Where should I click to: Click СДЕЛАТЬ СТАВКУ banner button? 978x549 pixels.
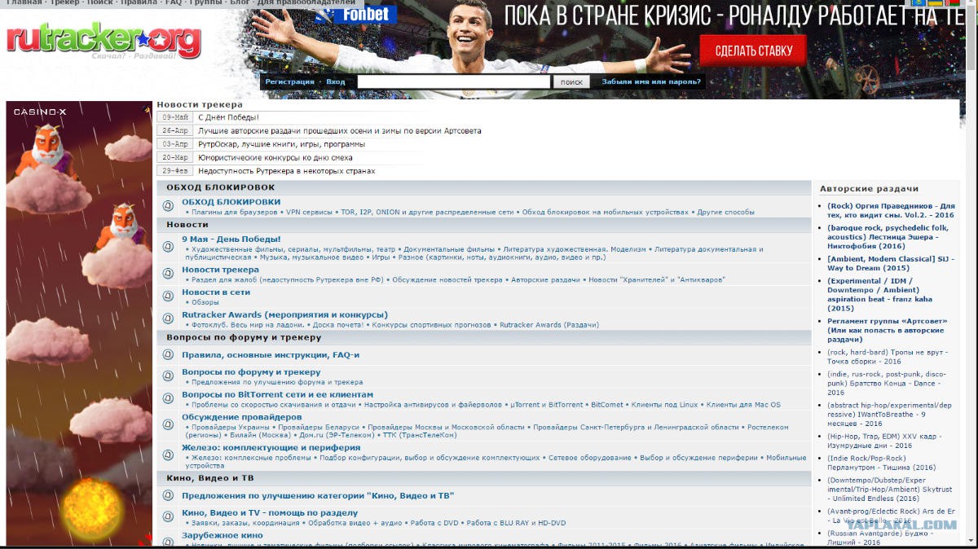(x=753, y=51)
